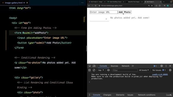
Task: Close the Mini Project 2 active browser tab
Action: [x=161, y=2]
